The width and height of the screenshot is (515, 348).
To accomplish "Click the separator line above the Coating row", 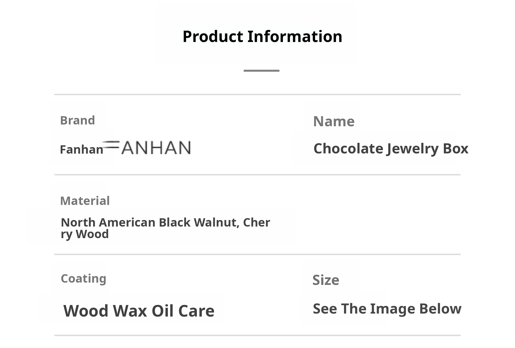I will point(257,254).
